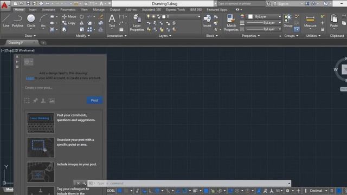Click the tag colleagues icon in design feed

click(43, 101)
